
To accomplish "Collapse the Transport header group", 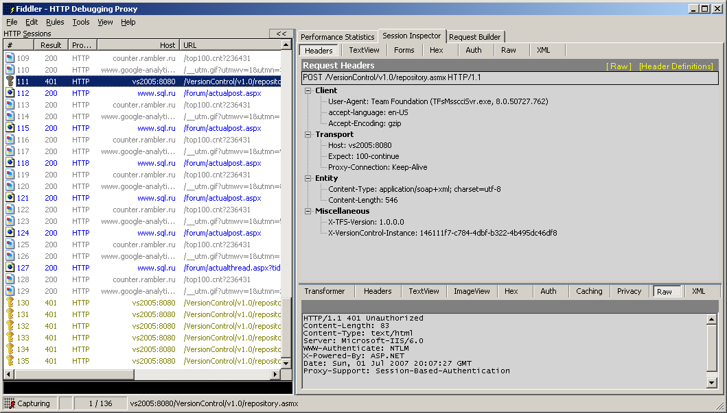I will [308, 134].
